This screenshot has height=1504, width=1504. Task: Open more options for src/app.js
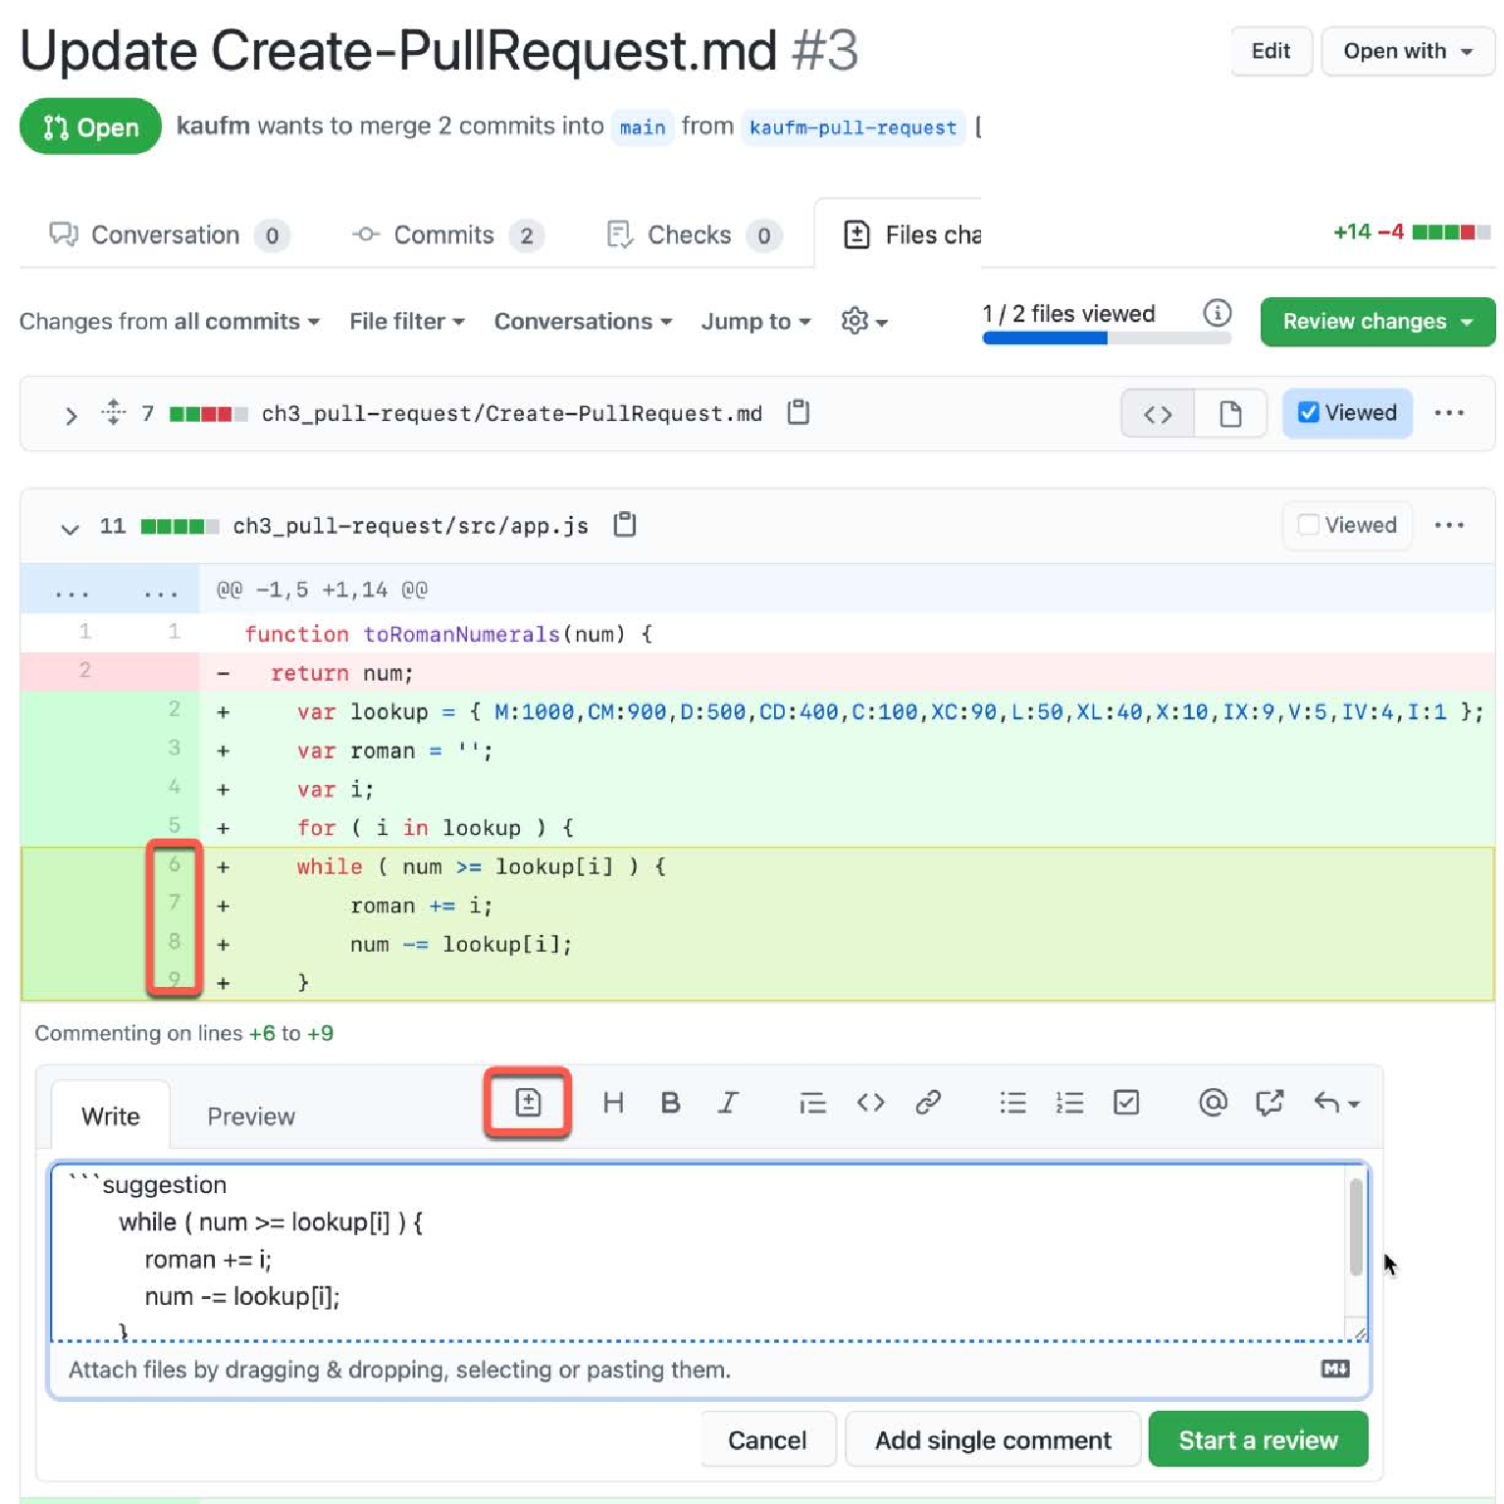[1449, 525]
